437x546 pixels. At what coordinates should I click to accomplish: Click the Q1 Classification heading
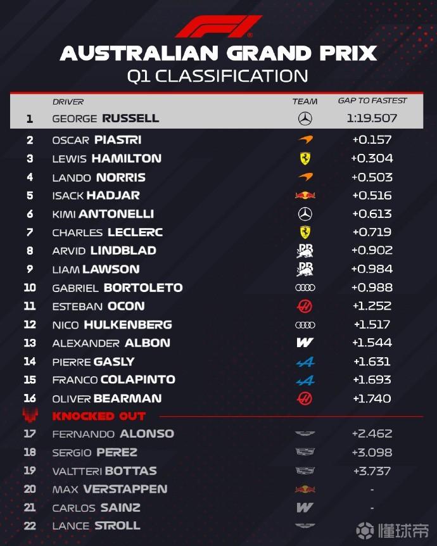click(218, 77)
